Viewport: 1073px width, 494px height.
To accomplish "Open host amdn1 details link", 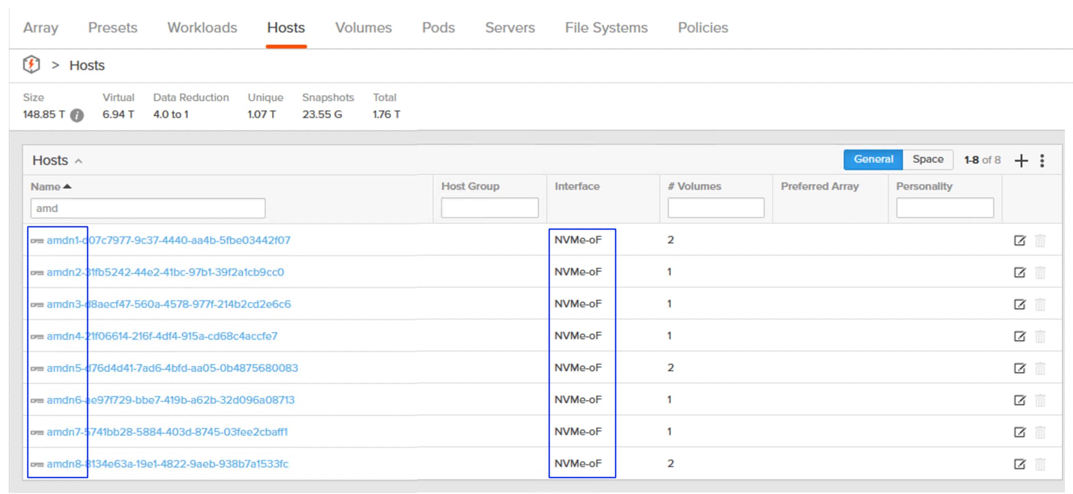I will click(x=167, y=240).
